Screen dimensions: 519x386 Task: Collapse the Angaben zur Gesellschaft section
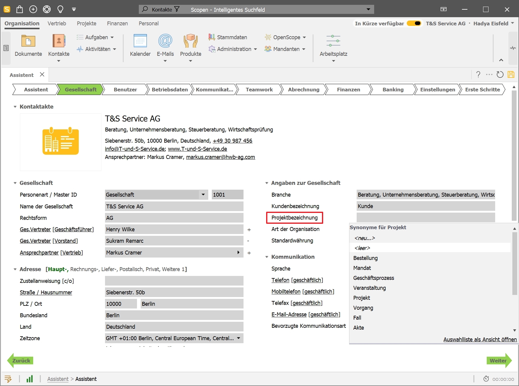pos(267,183)
